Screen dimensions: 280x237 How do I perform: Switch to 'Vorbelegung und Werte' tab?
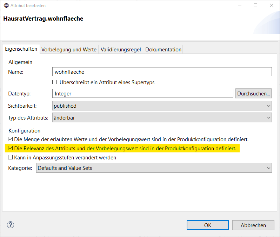69,50
